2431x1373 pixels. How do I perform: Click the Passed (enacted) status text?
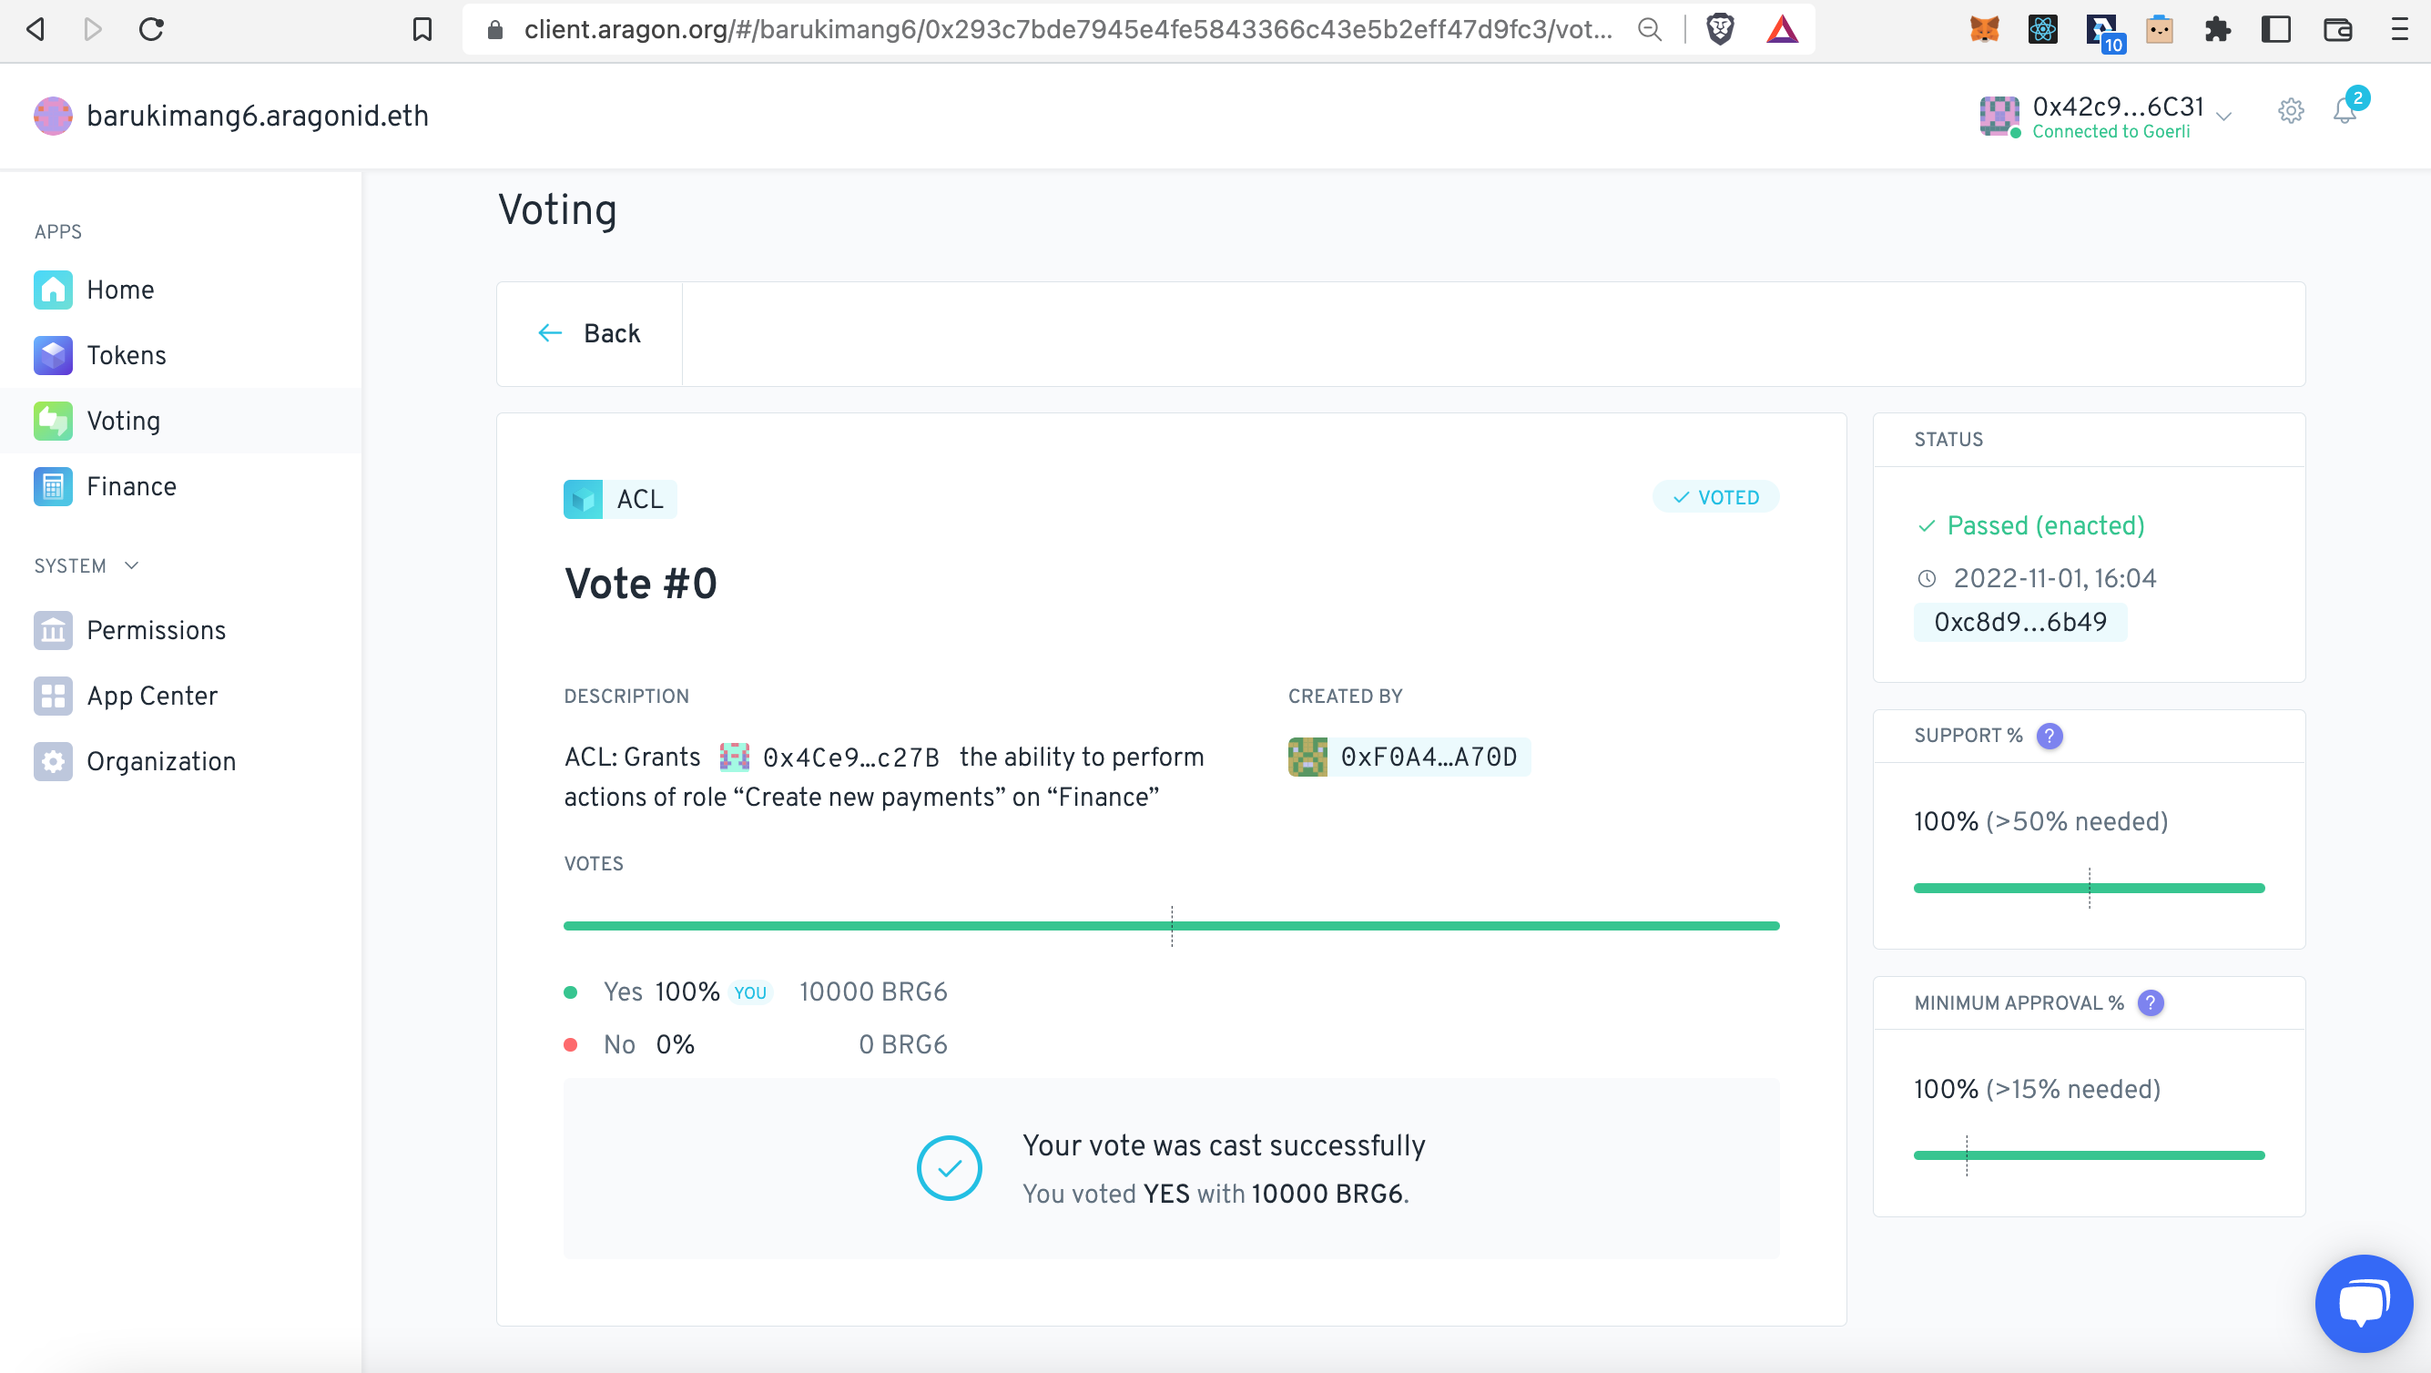(2046, 525)
